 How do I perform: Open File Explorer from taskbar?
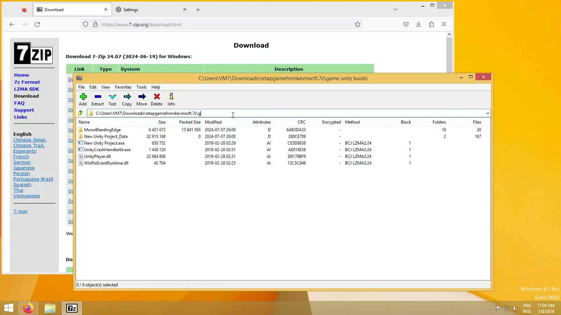(50, 308)
